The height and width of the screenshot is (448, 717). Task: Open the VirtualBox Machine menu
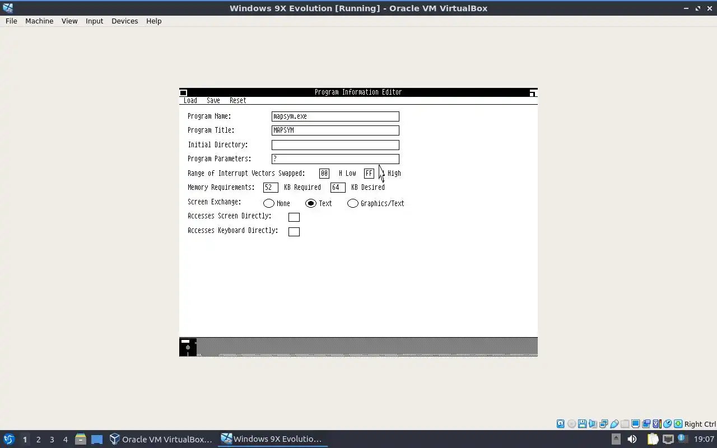tap(39, 21)
